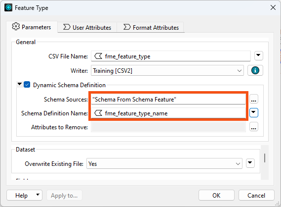281x207 pixels.
Task: Switch to the Parameters tab
Action: click(32, 27)
